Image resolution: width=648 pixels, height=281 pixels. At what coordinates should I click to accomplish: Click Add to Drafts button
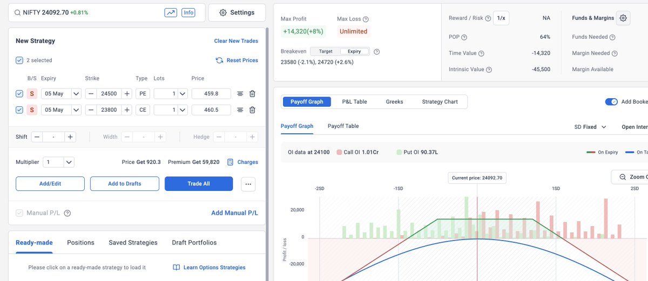(x=125, y=184)
